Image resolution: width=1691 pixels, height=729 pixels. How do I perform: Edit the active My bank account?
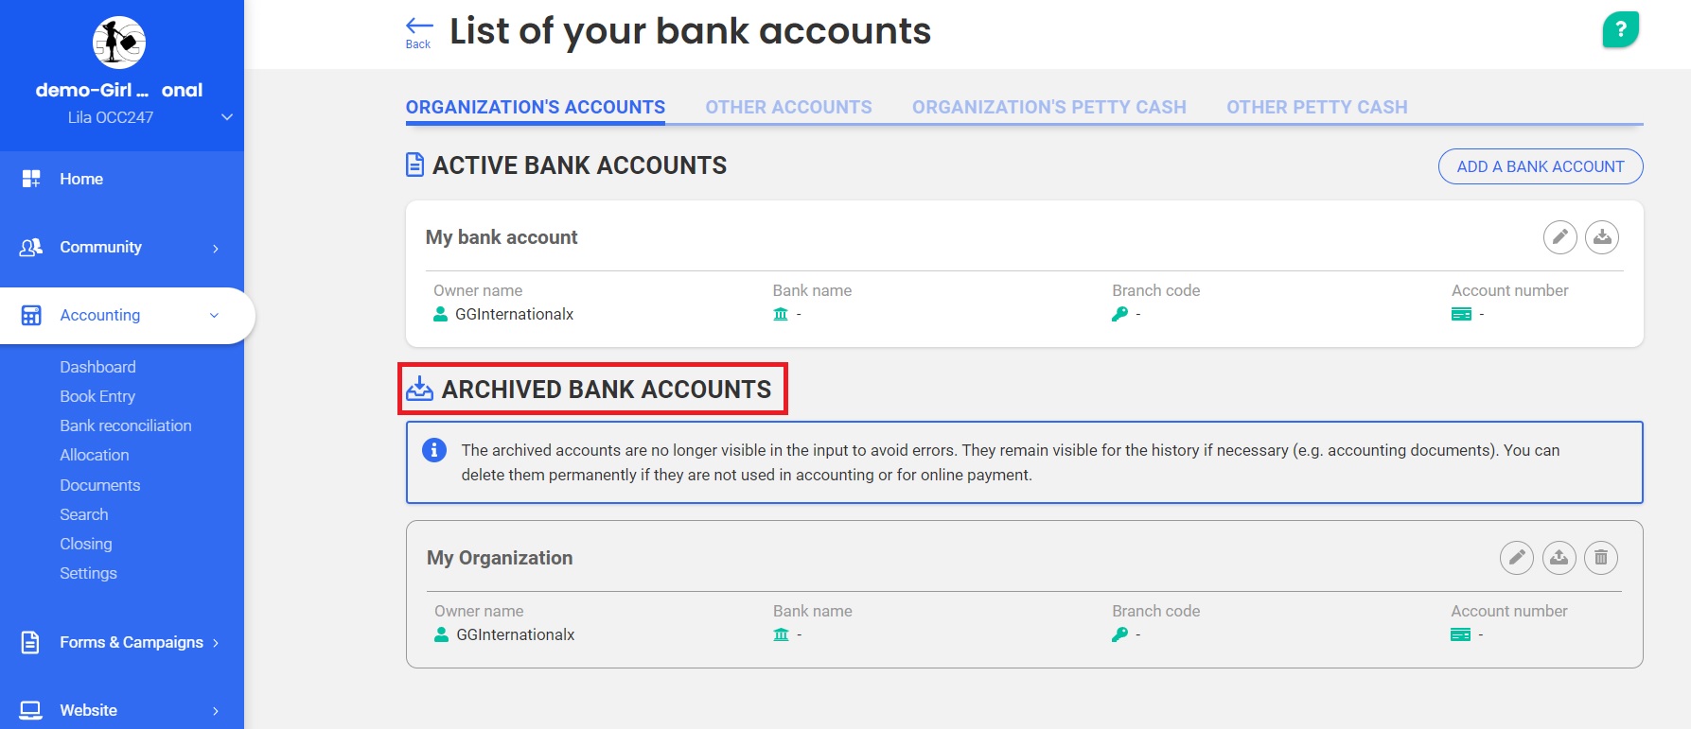1559,237
